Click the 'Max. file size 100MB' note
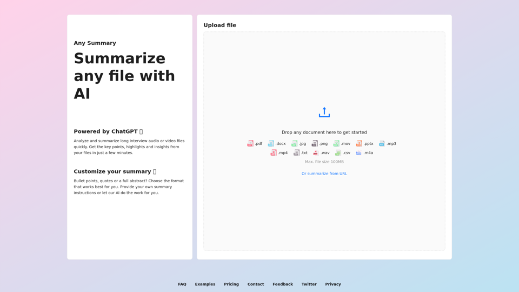519x292 pixels. (x=324, y=162)
